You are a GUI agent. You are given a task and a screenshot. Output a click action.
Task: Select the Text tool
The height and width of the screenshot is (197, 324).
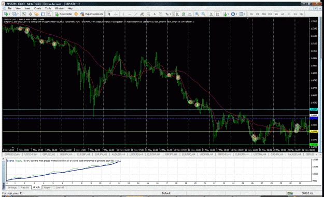pos(154,14)
